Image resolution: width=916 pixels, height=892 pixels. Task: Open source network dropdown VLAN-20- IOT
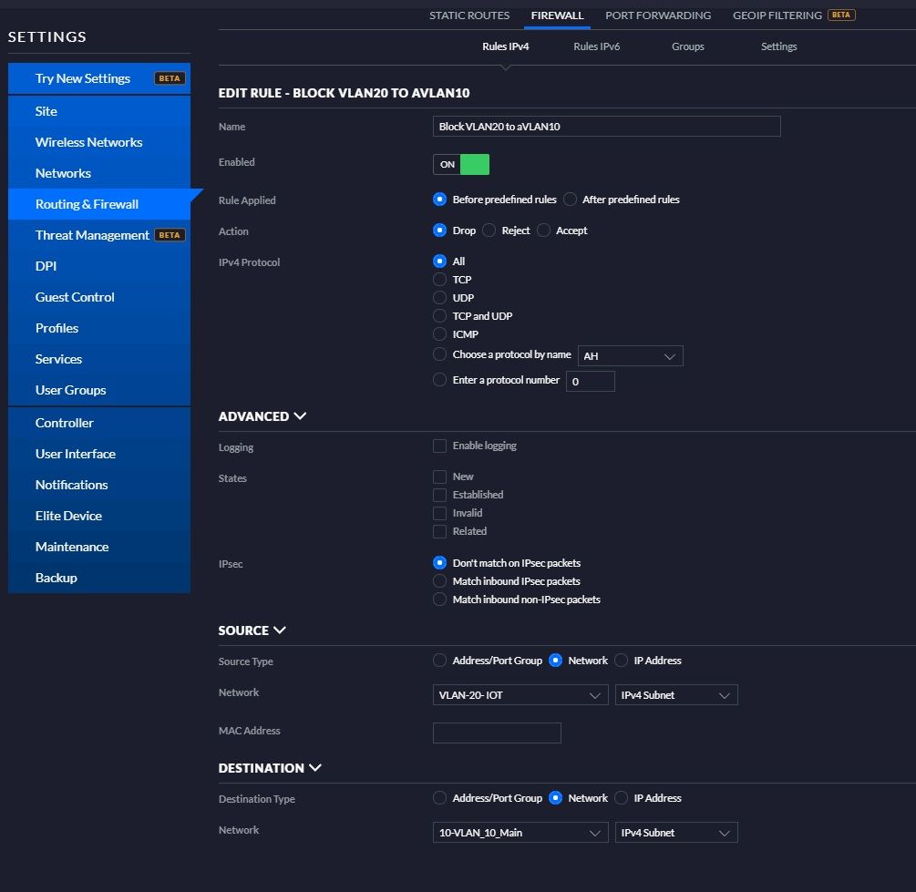(520, 695)
